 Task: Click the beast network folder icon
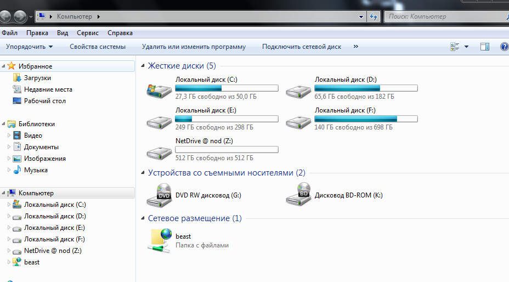[160, 240]
